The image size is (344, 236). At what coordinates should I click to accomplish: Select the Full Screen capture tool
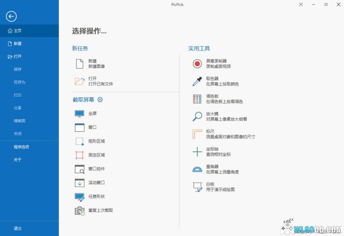point(88,114)
